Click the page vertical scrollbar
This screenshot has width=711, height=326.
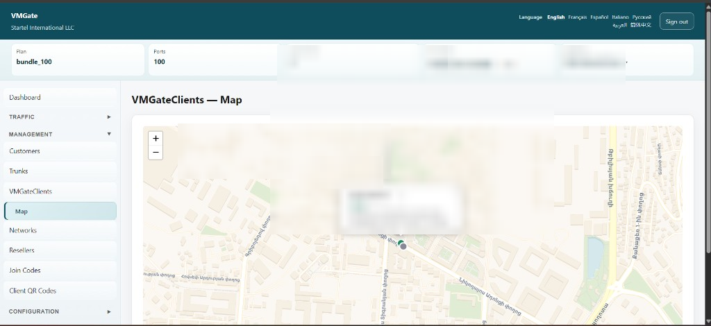708,131
